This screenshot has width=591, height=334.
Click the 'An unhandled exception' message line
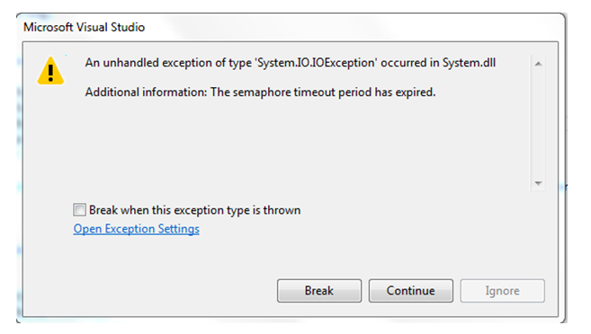[291, 63]
